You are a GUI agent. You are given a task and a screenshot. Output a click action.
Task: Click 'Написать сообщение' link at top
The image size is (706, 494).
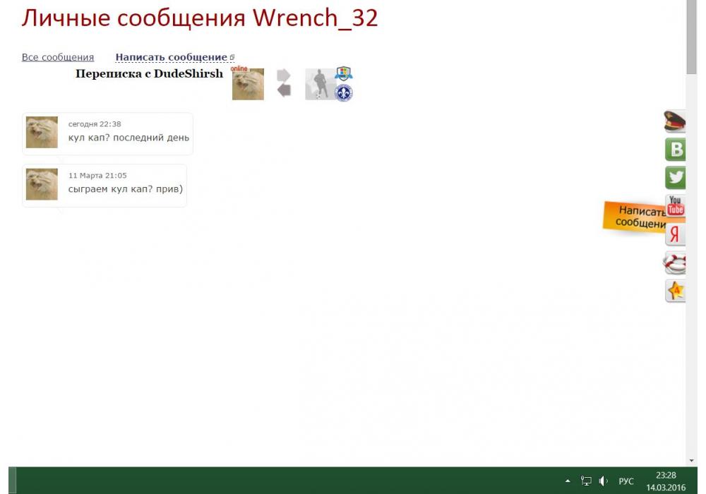point(174,57)
